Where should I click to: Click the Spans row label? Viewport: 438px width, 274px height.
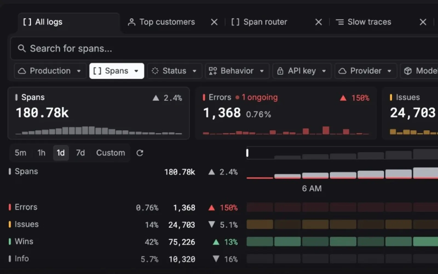(x=26, y=172)
